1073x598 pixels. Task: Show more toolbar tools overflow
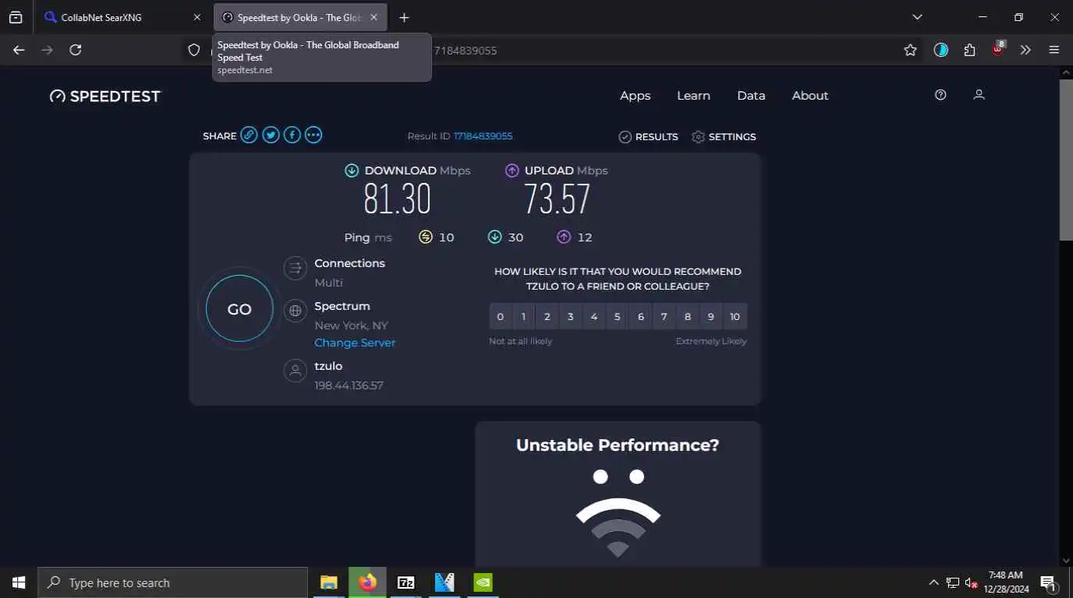1025,50
